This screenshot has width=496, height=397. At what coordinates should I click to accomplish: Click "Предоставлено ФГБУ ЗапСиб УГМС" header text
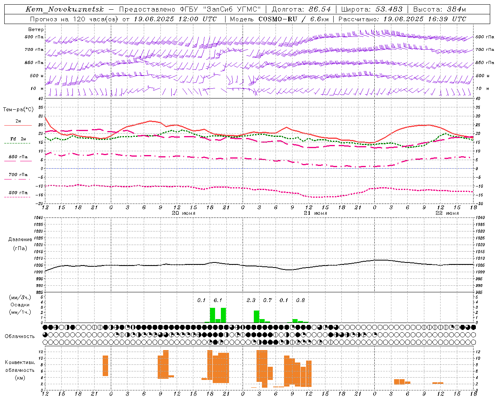click(x=190, y=9)
